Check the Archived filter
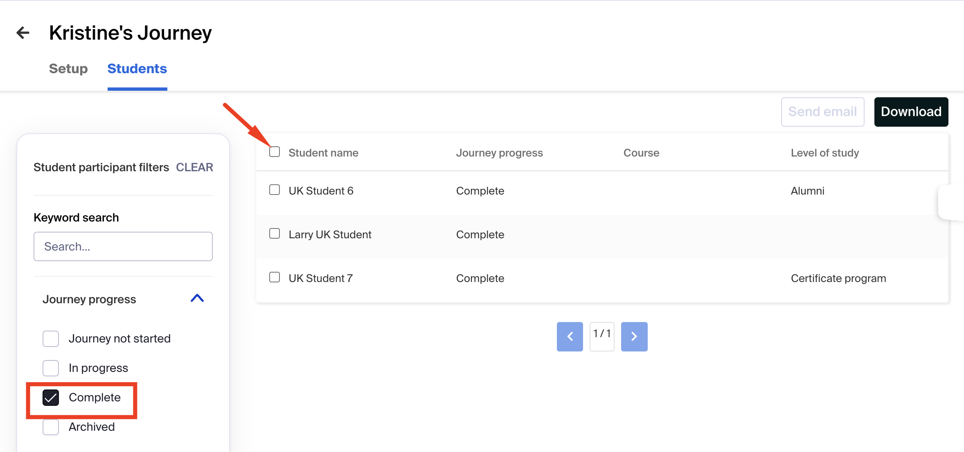This screenshot has height=452, width=964. 51,427
